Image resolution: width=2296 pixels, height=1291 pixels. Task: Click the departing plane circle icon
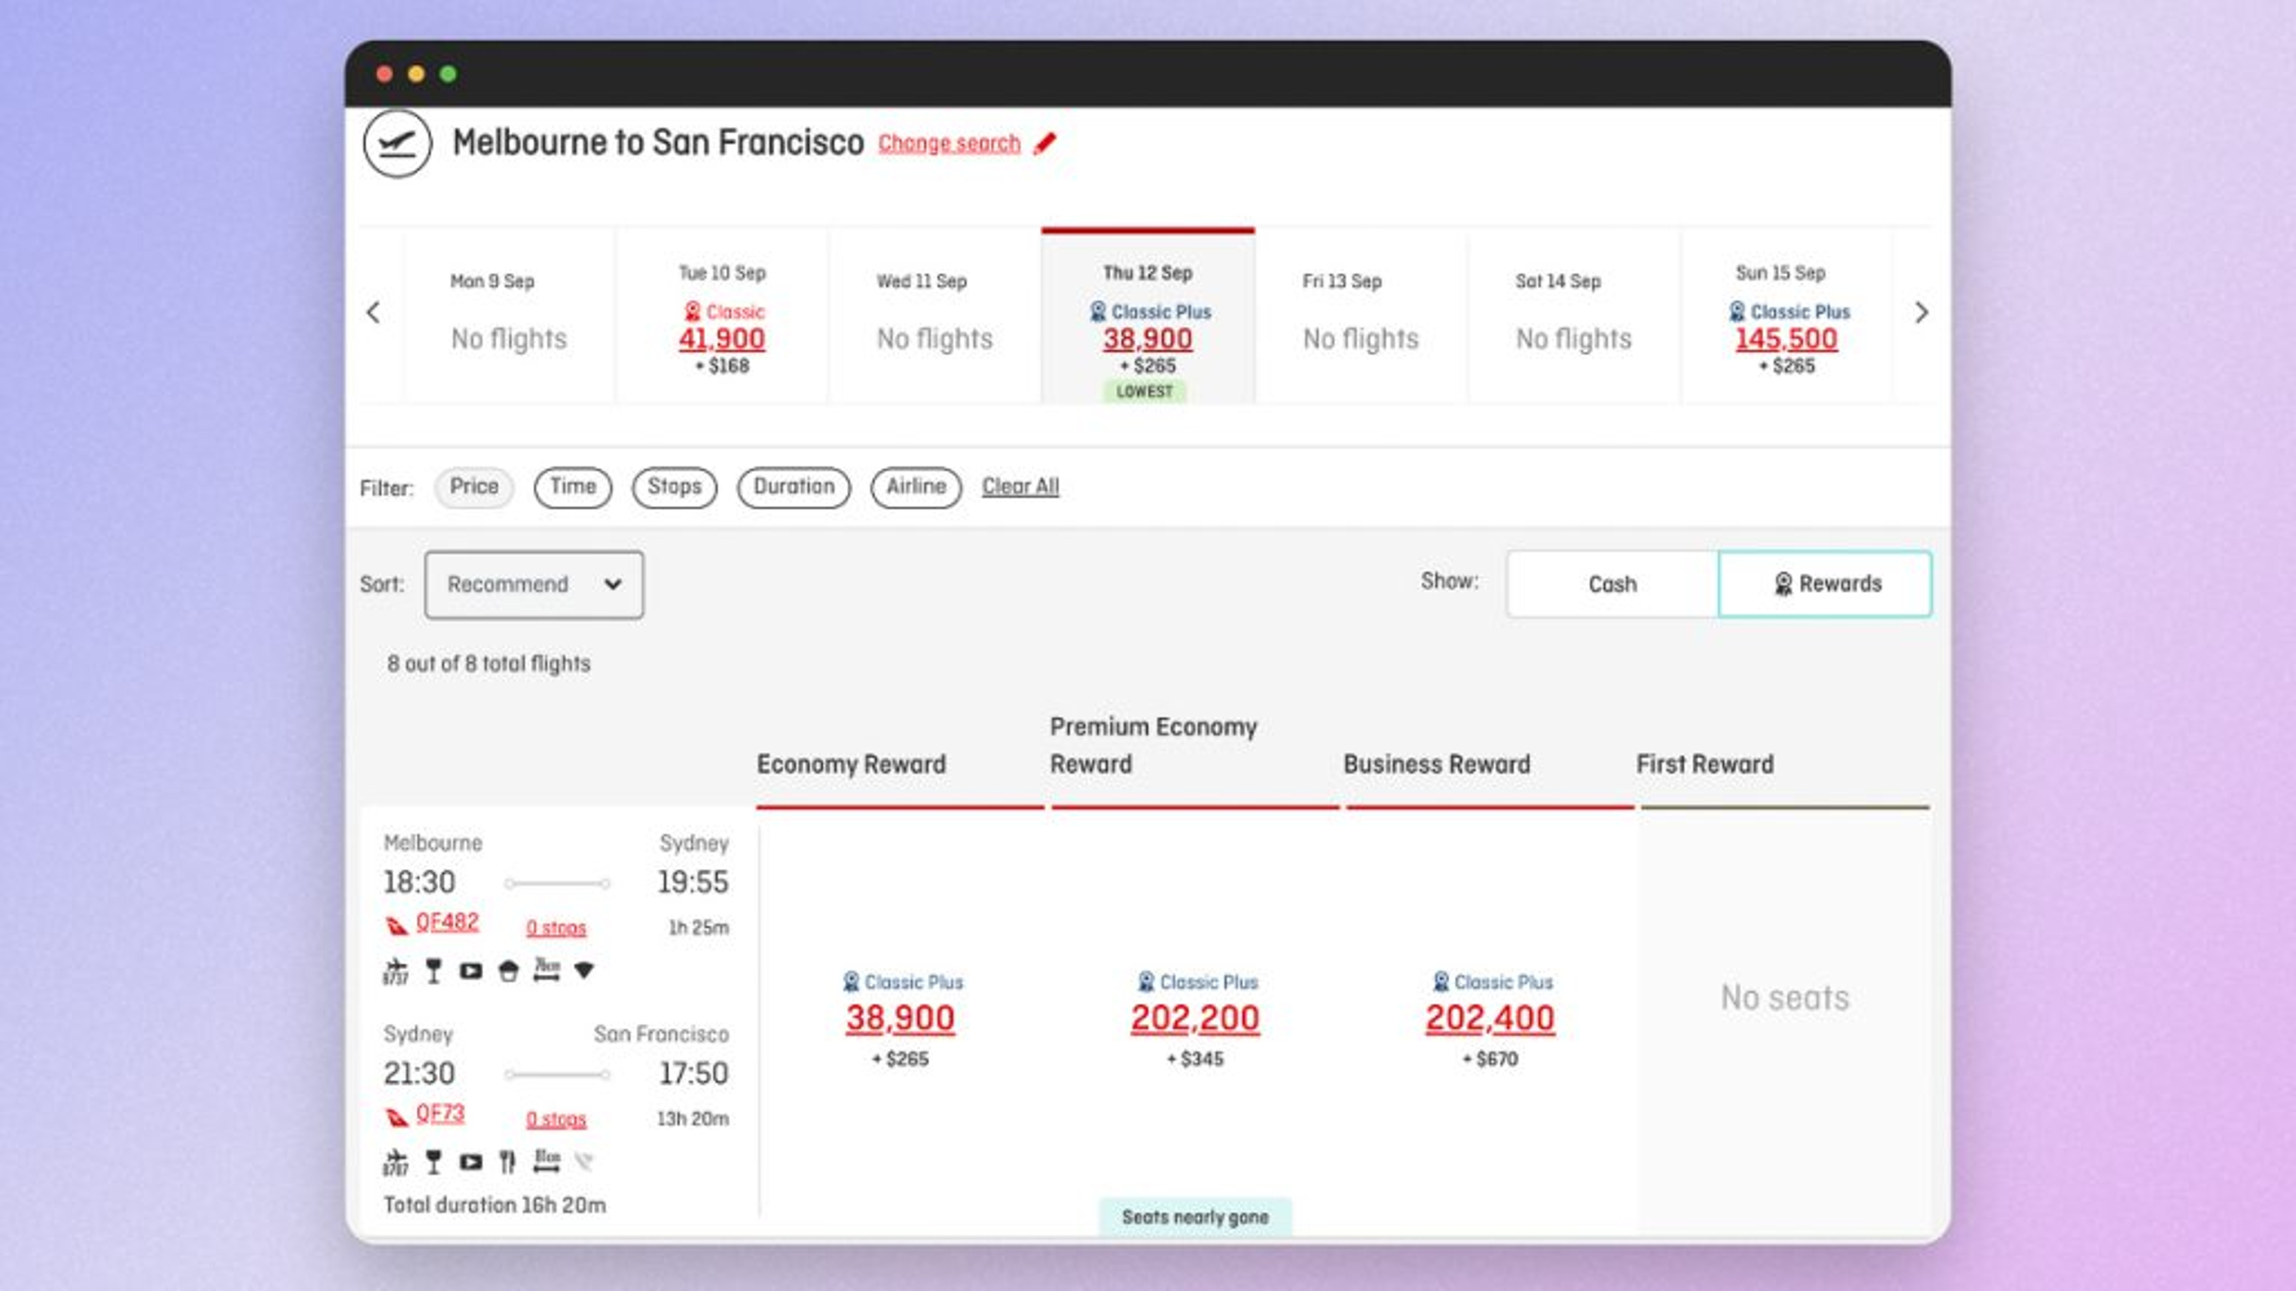coord(398,143)
